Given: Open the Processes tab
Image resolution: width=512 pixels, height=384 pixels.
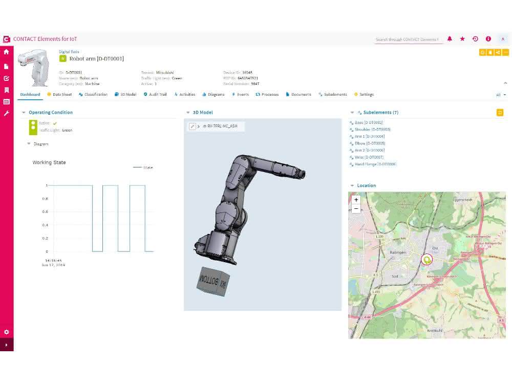Looking at the screenshot, I should (x=267, y=94).
